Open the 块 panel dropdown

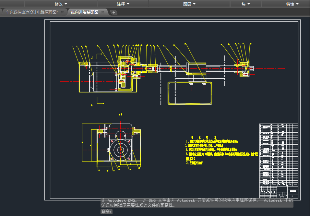click(245, 4)
